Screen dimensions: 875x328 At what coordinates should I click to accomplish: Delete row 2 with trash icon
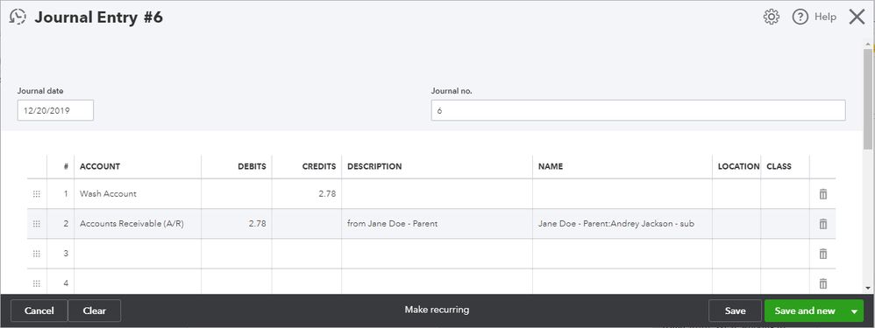[822, 224]
